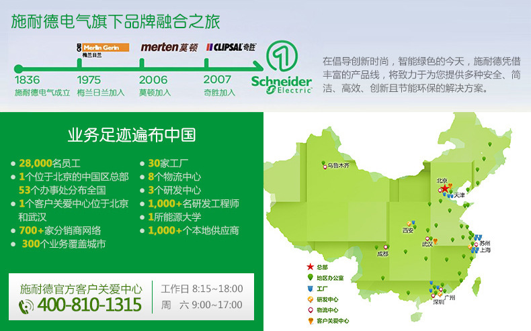Click the orange 研发中心 legend icon
Image resolution: width=531 pixels, height=331 pixels.
click(x=311, y=299)
